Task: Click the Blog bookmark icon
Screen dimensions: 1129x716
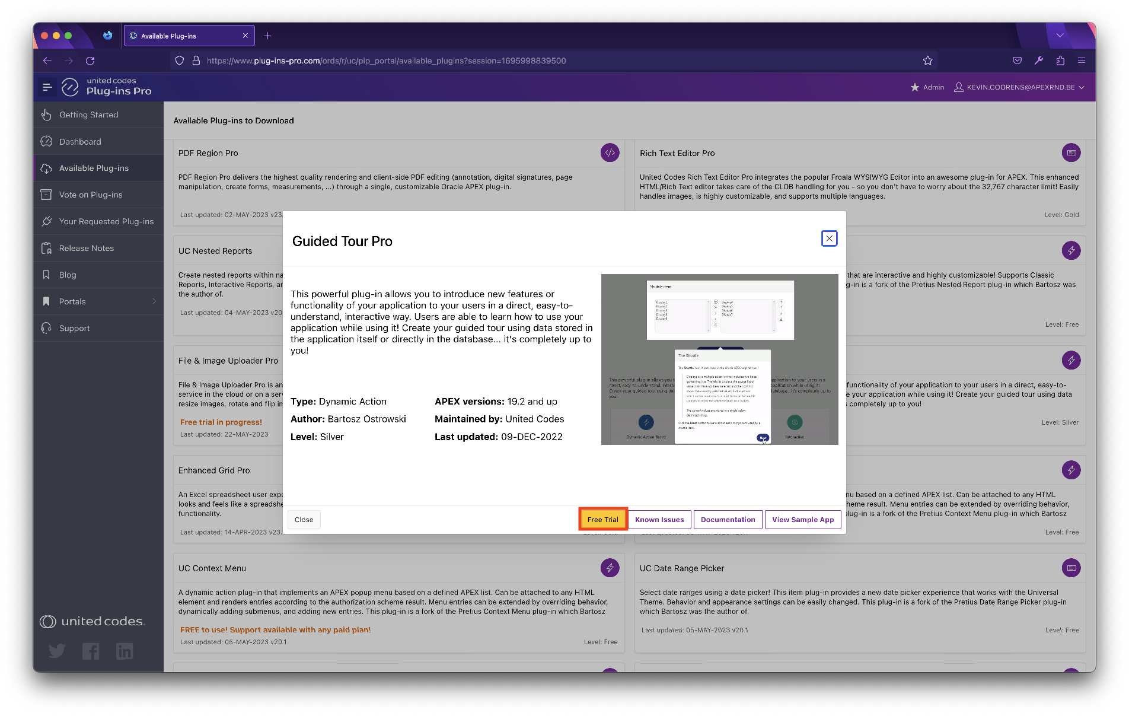Action: 46,275
